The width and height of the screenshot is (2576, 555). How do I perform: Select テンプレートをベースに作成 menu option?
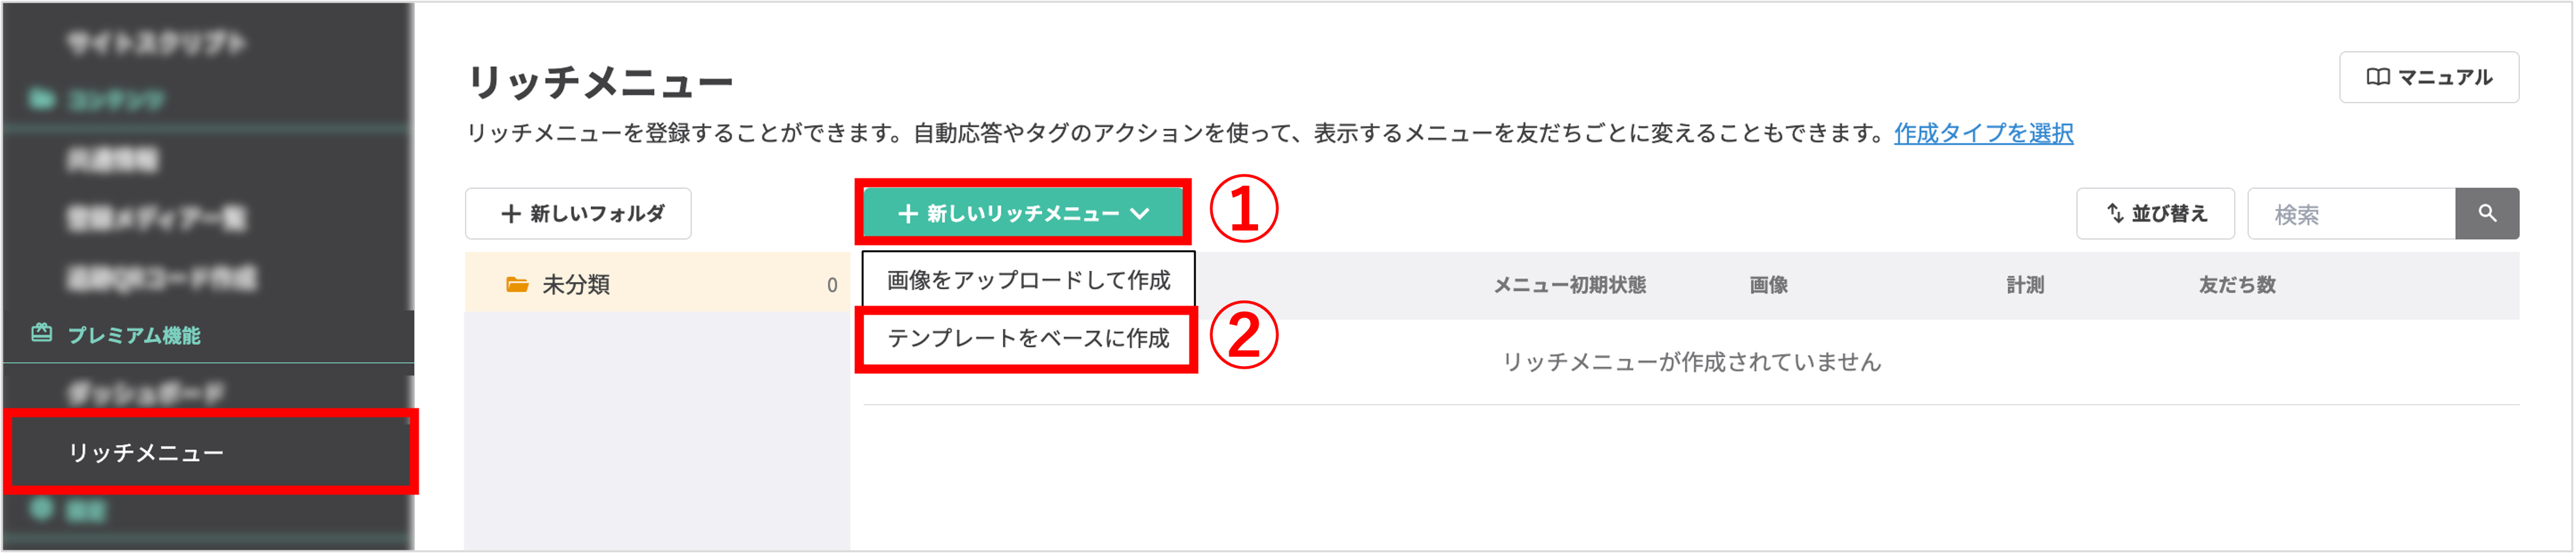1028,338
